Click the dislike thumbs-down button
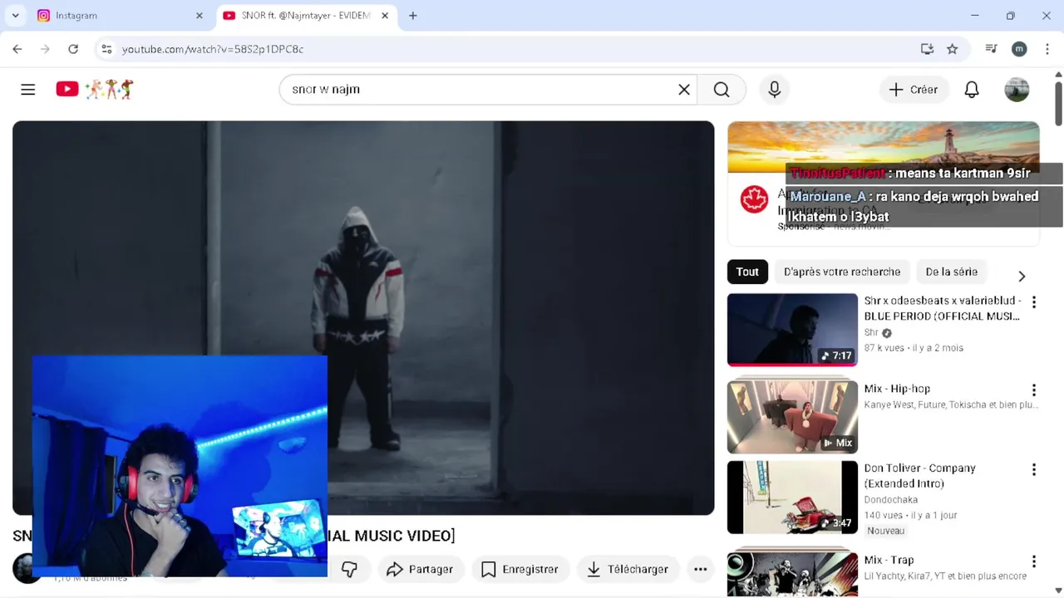The image size is (1064, 598). click(349, 569)
